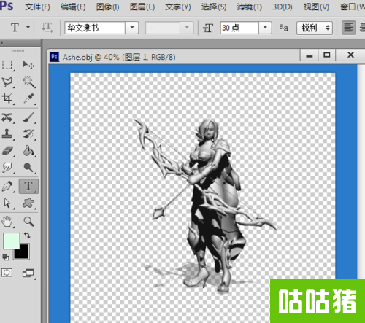The image size is (365, 323).
Task: Select the Patch healing tool
Action: (7, 117)
